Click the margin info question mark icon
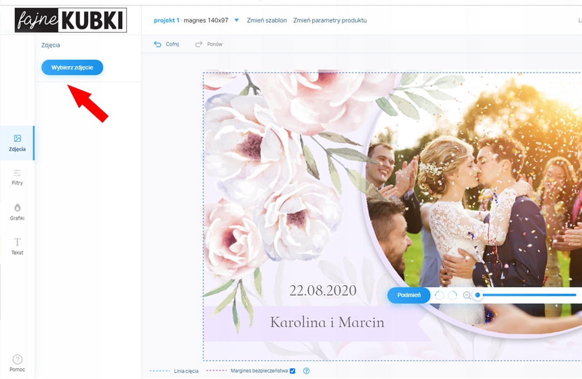This screenshot has width=582, height=379. point(306,371)
